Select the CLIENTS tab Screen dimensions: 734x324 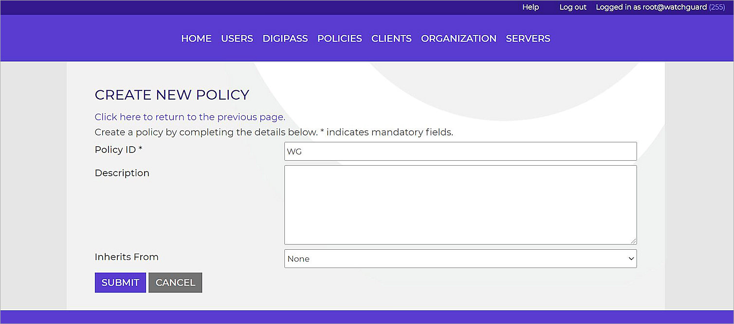(x=391, y=38)
